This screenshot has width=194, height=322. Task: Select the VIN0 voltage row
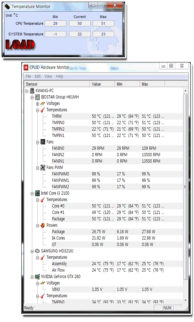click(x=117, y=289)
